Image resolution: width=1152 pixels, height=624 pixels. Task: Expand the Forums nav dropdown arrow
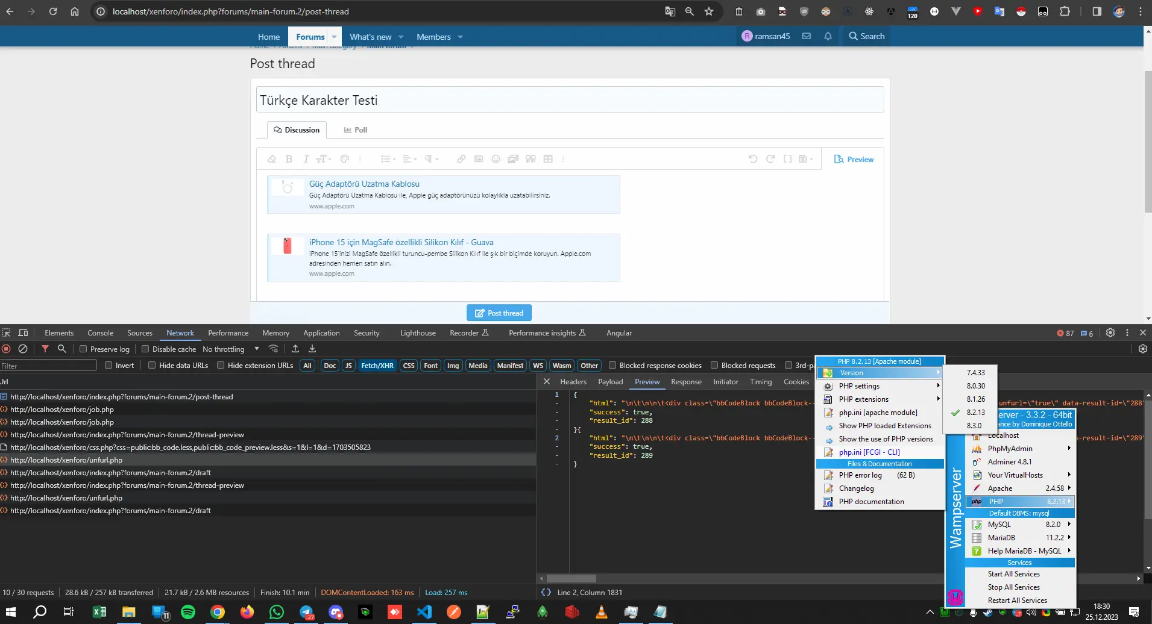point(334,37)
